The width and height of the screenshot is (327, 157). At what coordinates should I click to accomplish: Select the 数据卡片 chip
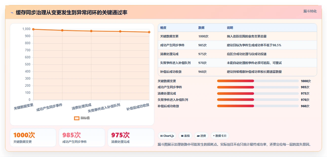(220, 136)
